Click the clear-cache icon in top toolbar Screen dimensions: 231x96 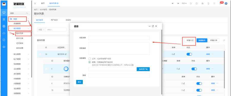click(x=203, y=3)
